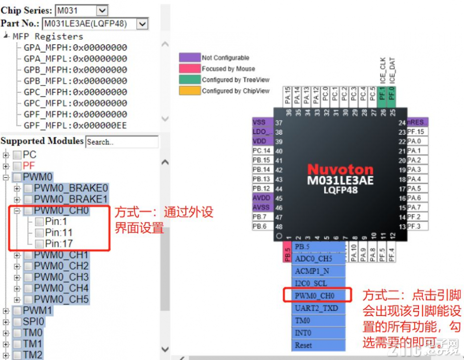The width and height of the screenshot is (464, 360).
Task: Collapse the PWM0 module node
Action: [6, 177]
